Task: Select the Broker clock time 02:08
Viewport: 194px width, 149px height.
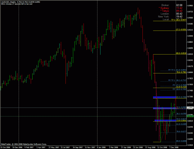Action: pos(179,5)
